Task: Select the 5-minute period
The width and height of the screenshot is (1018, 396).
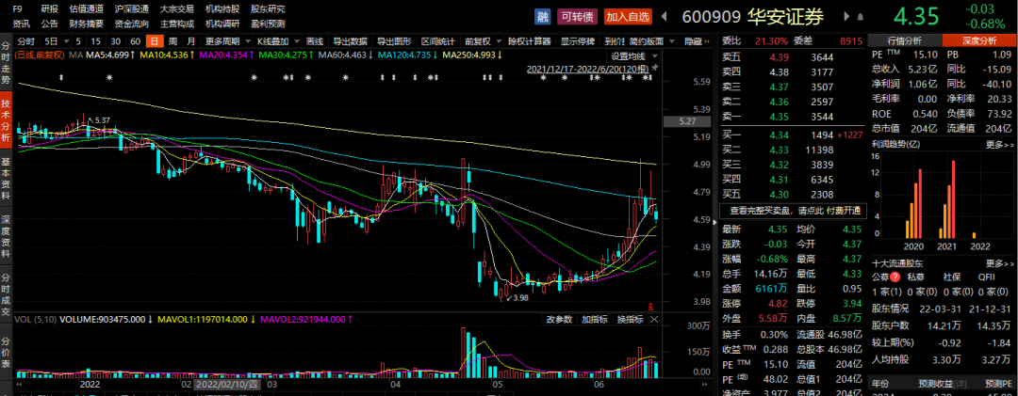Action: (x=78, y=41)
